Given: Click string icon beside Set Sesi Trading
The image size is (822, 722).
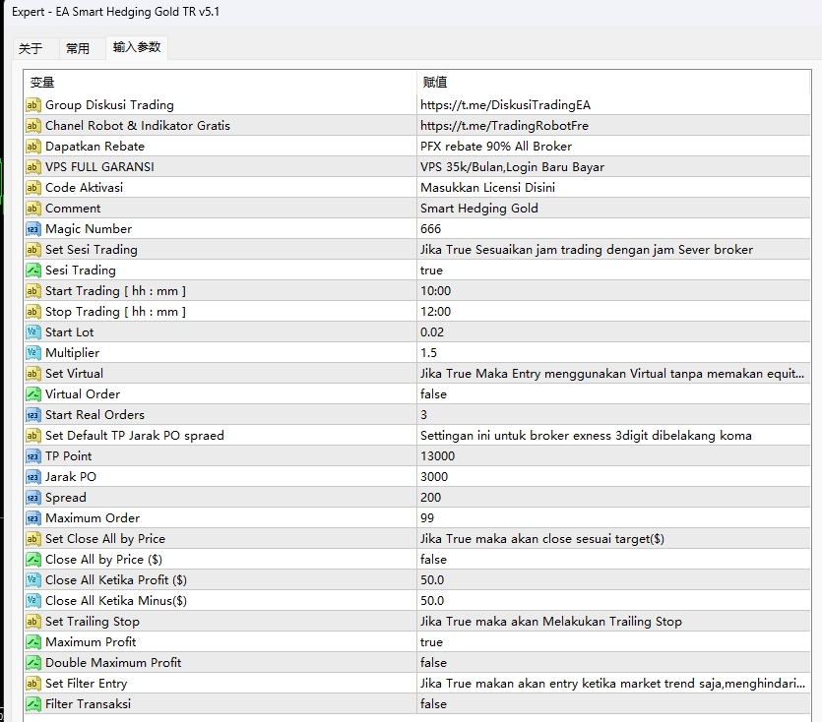Looking at the screenshot, I should (x=33, y=250).
